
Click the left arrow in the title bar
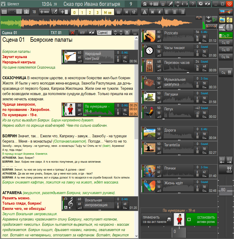(183, 4)
